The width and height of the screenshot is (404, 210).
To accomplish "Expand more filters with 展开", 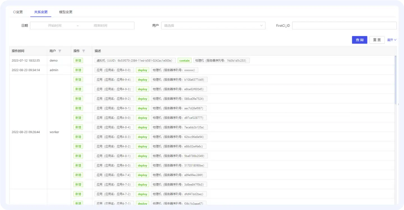I will pos(392,40).
